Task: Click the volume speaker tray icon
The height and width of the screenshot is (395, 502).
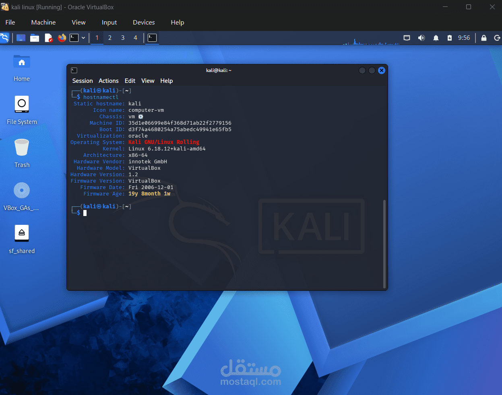Action: 421,38
